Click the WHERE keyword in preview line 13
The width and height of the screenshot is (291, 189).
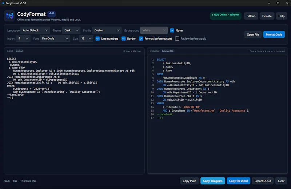point(160,103)
